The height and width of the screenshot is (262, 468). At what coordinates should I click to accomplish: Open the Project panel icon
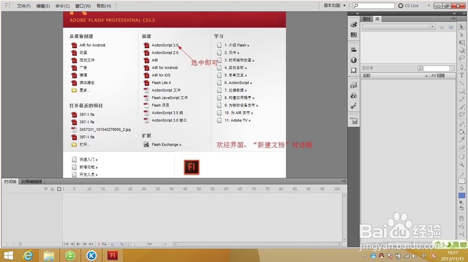point(354,120)
